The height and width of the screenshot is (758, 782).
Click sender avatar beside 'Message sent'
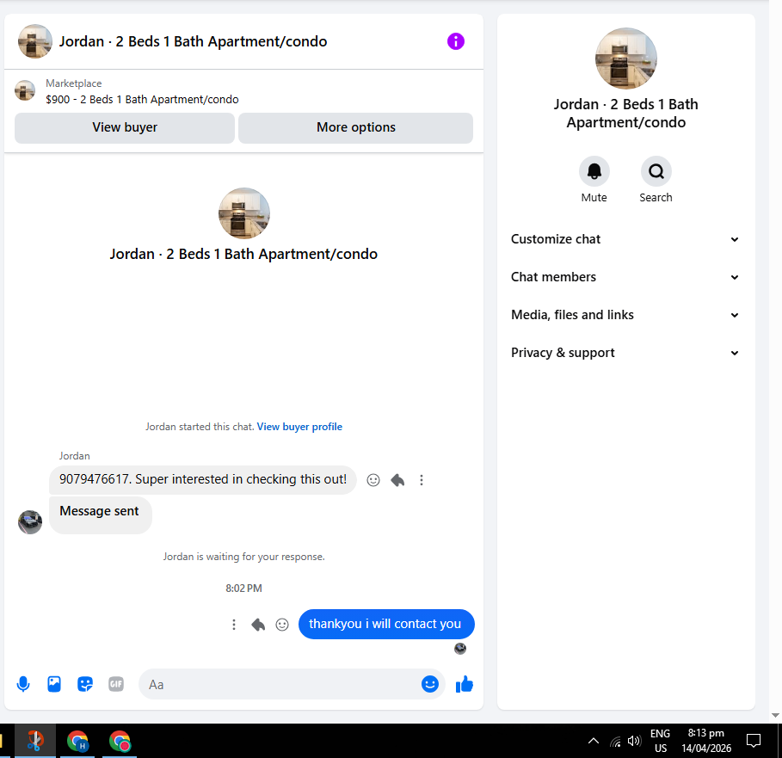pyautogui.click(x=30, y=522)
